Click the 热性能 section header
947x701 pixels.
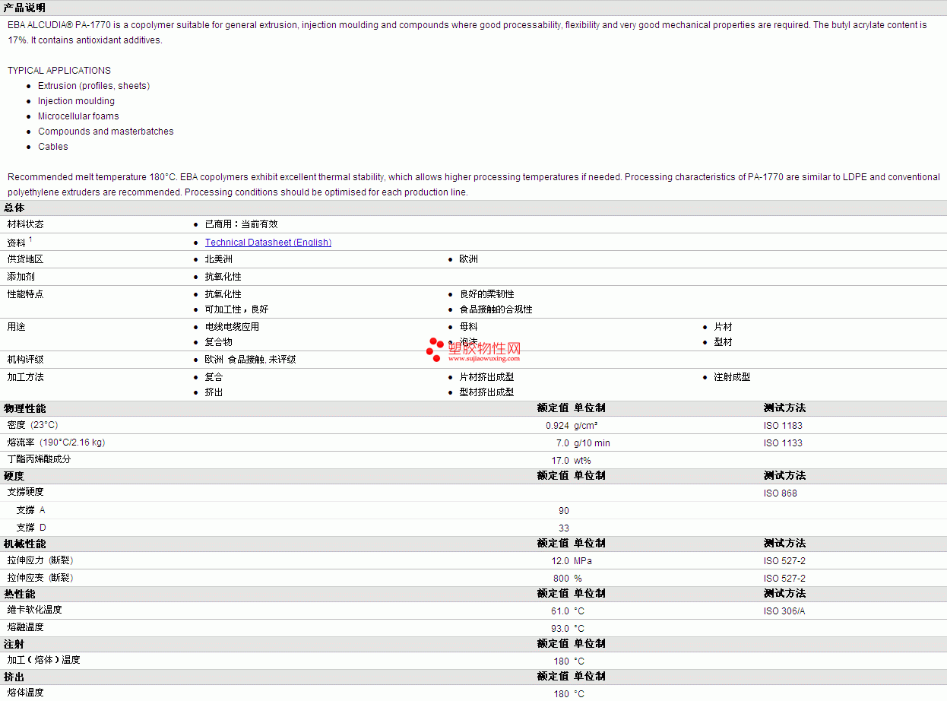coord(20,594)
